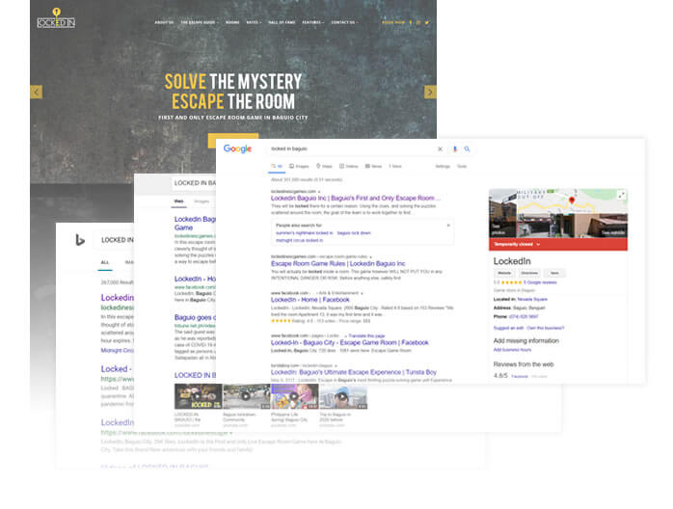Play the fourth video thumbnail in the video row
This screenshot has width=673, height=509.
(343, 396)
